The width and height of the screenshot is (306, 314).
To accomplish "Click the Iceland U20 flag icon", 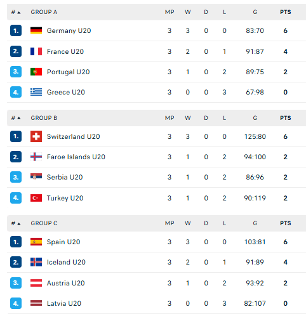I will (x=36, y=262).
